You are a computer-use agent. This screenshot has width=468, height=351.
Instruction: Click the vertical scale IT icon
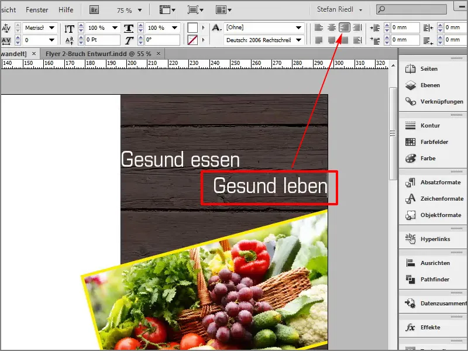pos(69,28)
